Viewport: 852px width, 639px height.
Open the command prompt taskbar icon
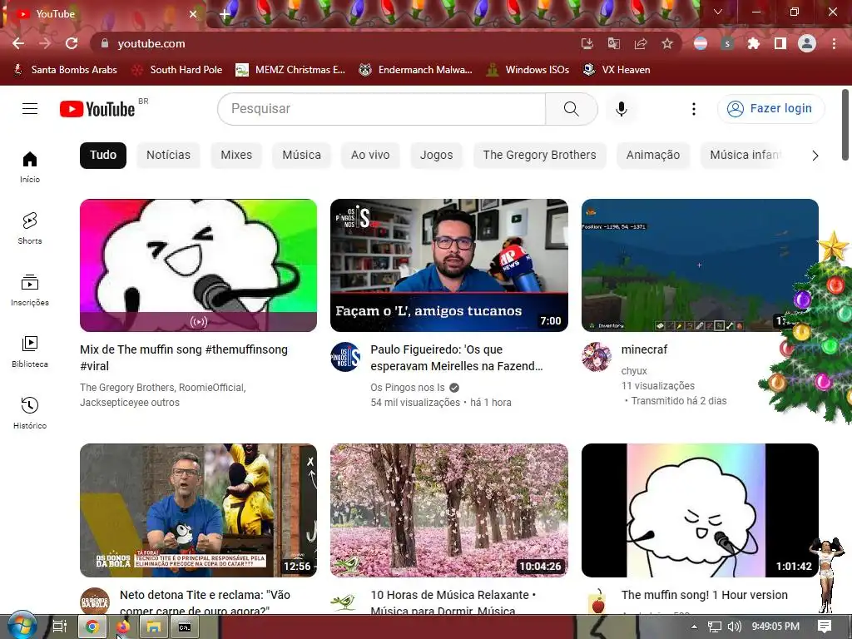pos(185,627)
